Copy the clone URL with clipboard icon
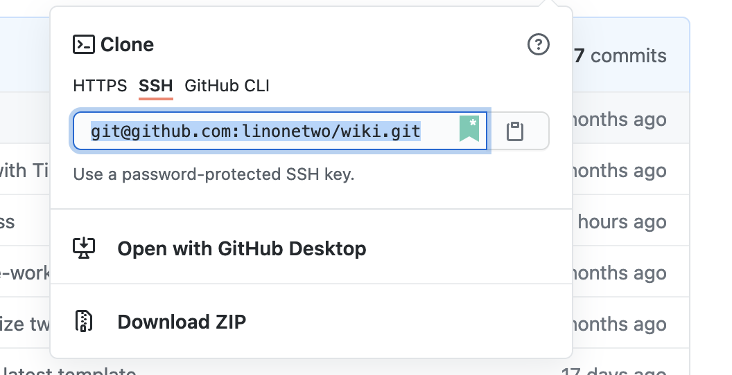Image resolution: width=732 pixels, height=375 pixels. pyautogui.click(x=514, y=131)
